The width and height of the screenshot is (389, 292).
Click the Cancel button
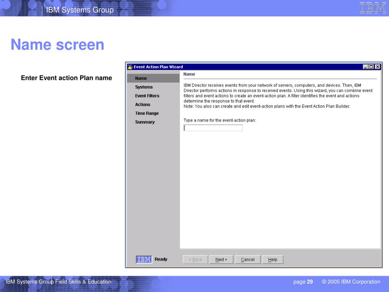pyautogui.click(x=248, y=259)
